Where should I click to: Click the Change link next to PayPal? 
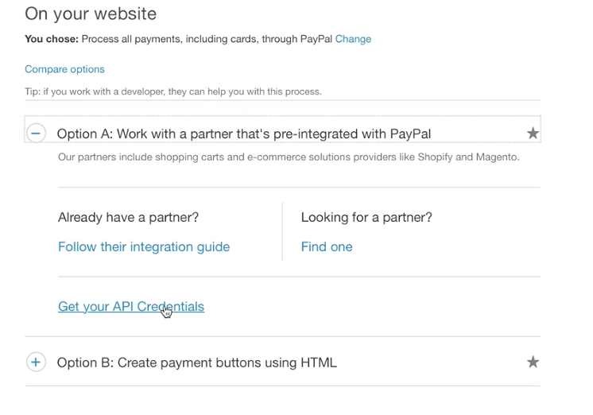[x=353, y=39]
